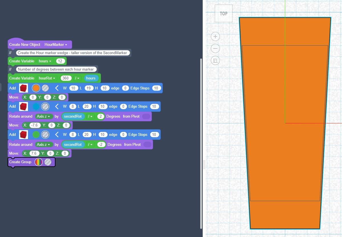
Task: Click the X -7.6 field in Move block
Action: pyautogui.click(x=35, y=125)
